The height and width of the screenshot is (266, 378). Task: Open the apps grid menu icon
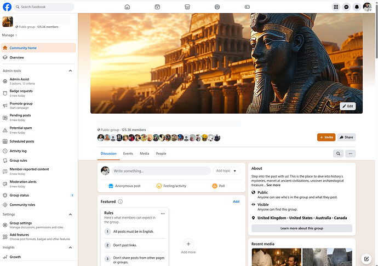(336, 7)
